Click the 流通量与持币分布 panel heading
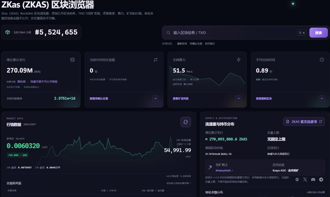Viewport: 330px width, 197px height. tap(220, 124)
